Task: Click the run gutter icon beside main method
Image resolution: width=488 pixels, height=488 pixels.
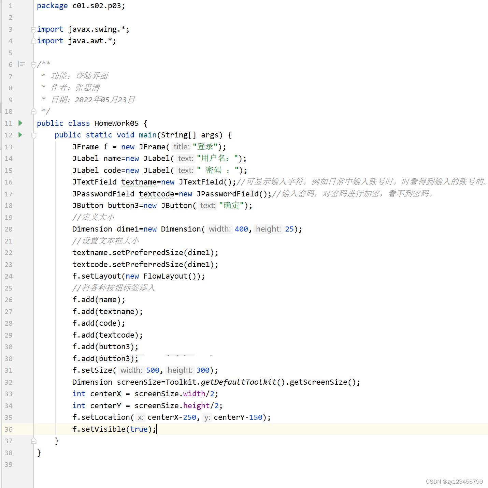Action: (x=20, y=135)
